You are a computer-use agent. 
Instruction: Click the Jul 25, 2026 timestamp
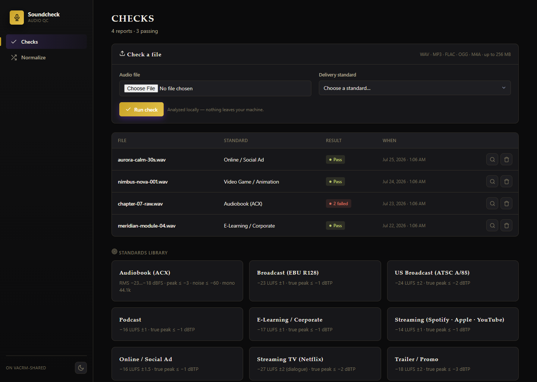click(x=404, y=160)
